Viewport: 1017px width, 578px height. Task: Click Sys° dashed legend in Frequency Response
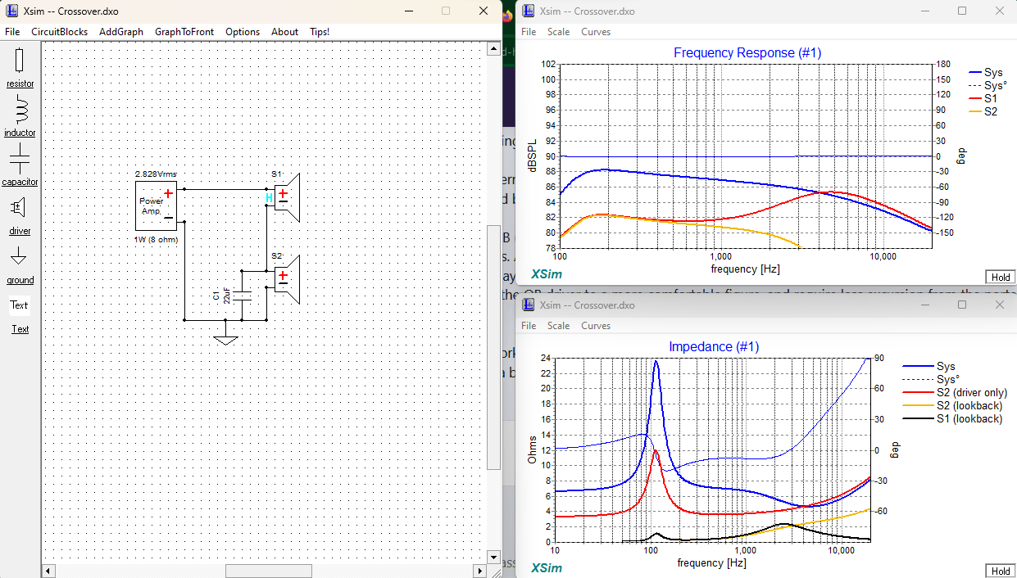point(988,85)
